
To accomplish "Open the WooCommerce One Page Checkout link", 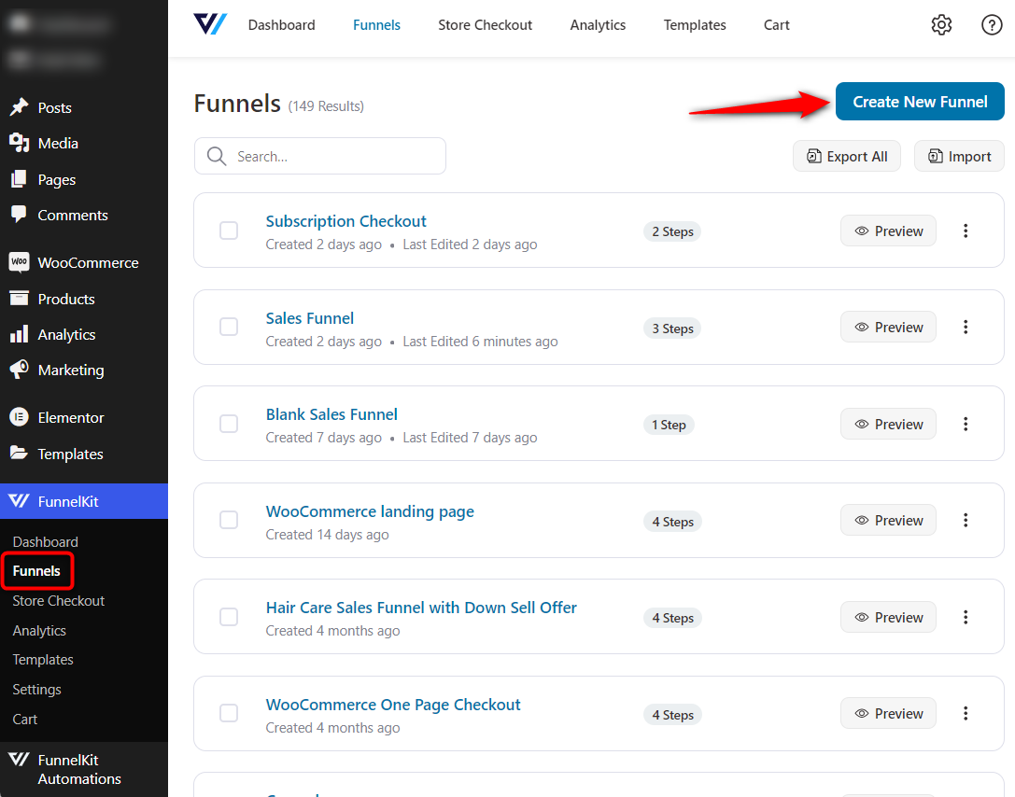I will click(393, 705).
